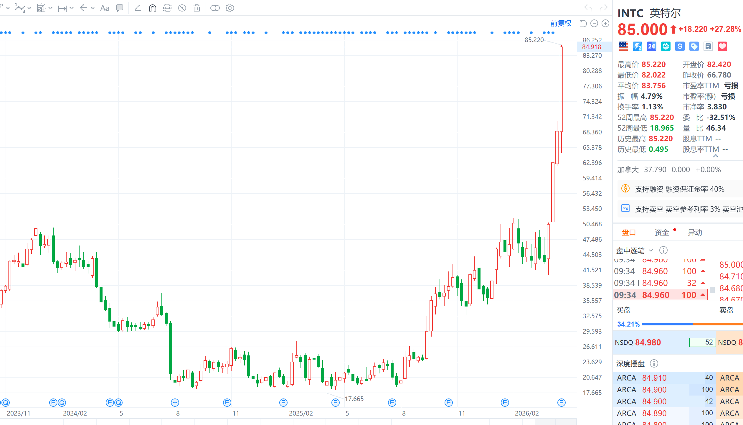
Task: Click the trash delete drawings icon
Action: click(197, 8)
